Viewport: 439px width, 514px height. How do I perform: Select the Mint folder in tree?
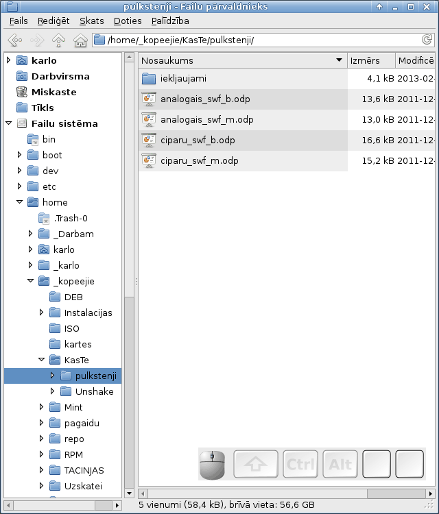click(x=73, y=408)
